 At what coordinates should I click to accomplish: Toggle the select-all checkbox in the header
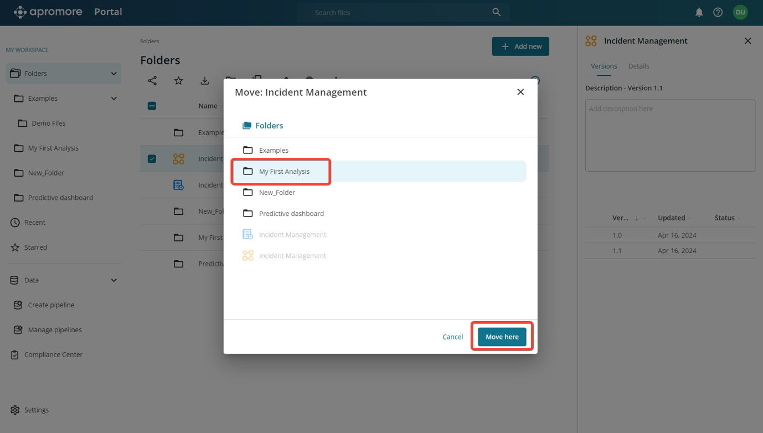point(152,106)
